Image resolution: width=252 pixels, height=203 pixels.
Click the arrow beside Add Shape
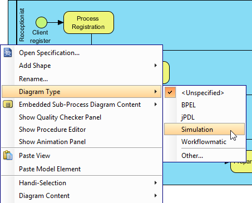tap(156, 66)
